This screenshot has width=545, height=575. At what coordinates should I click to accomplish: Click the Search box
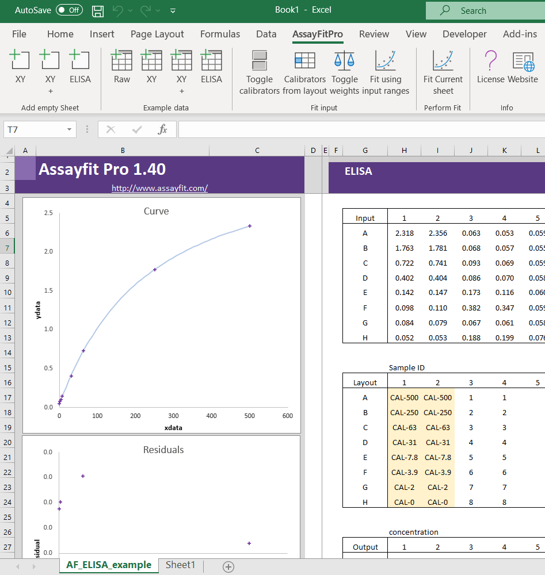point(485,10)
